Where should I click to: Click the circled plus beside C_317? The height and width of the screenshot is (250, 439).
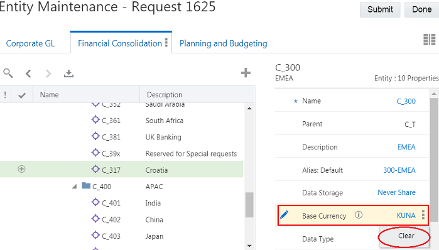pos(21,169)
